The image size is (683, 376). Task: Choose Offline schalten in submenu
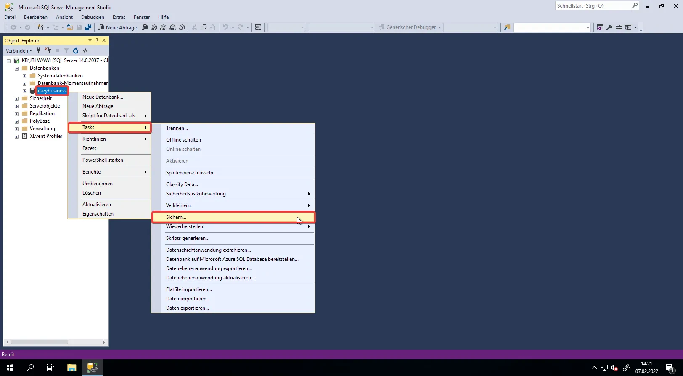click(233, 140)
